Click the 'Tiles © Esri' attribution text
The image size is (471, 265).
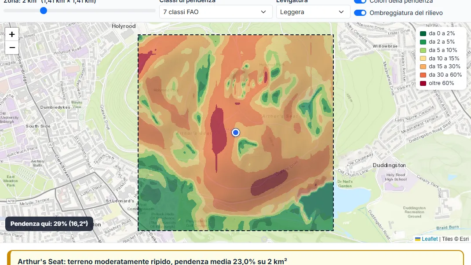455,239
